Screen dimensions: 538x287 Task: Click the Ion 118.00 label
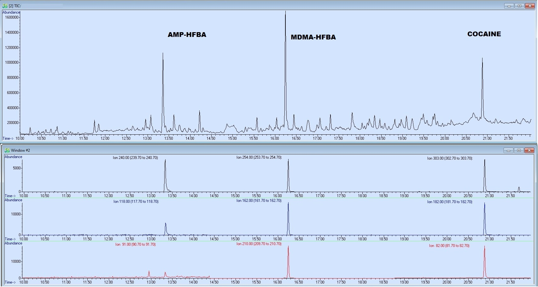[136, 202]
